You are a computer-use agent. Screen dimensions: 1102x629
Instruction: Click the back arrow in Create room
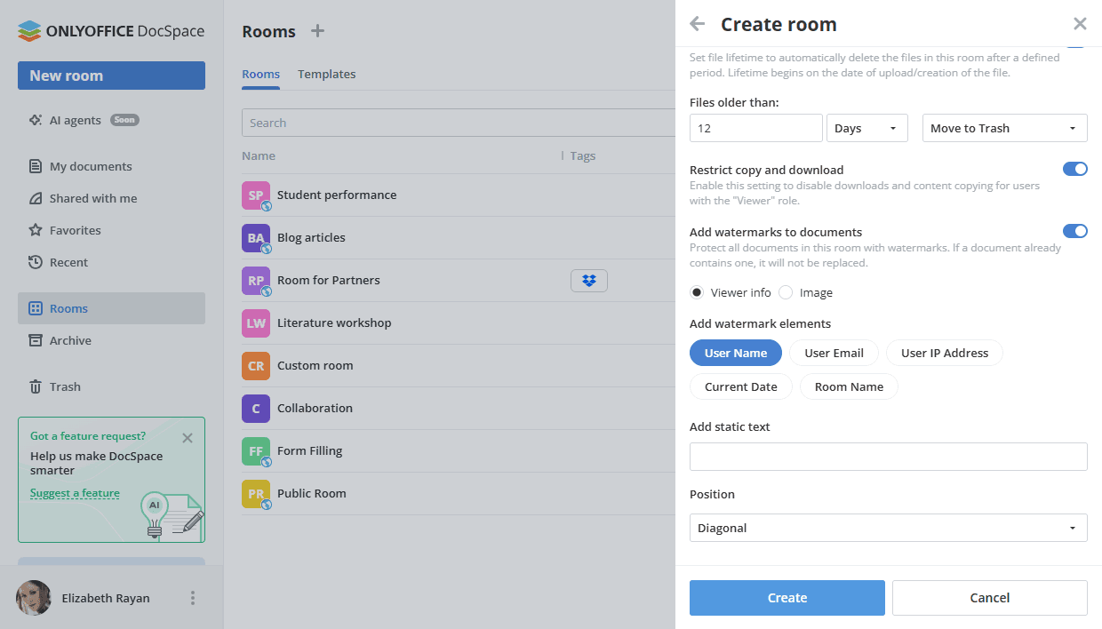click(698, 24)
